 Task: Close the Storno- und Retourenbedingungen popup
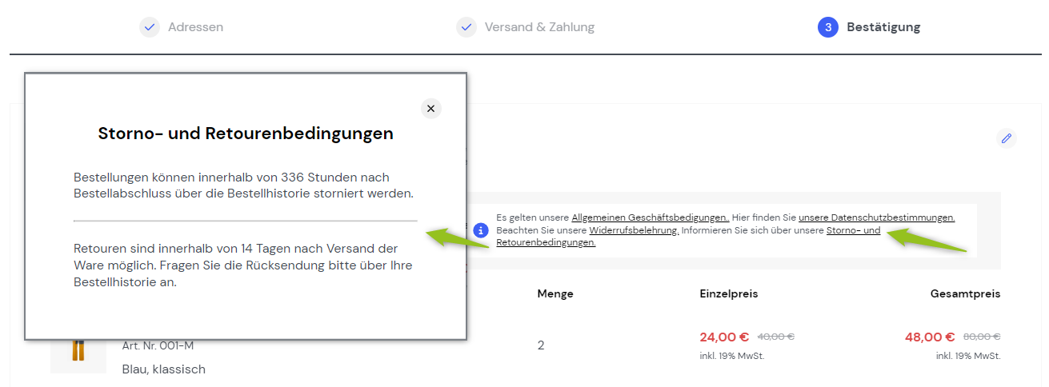point(430,109)
